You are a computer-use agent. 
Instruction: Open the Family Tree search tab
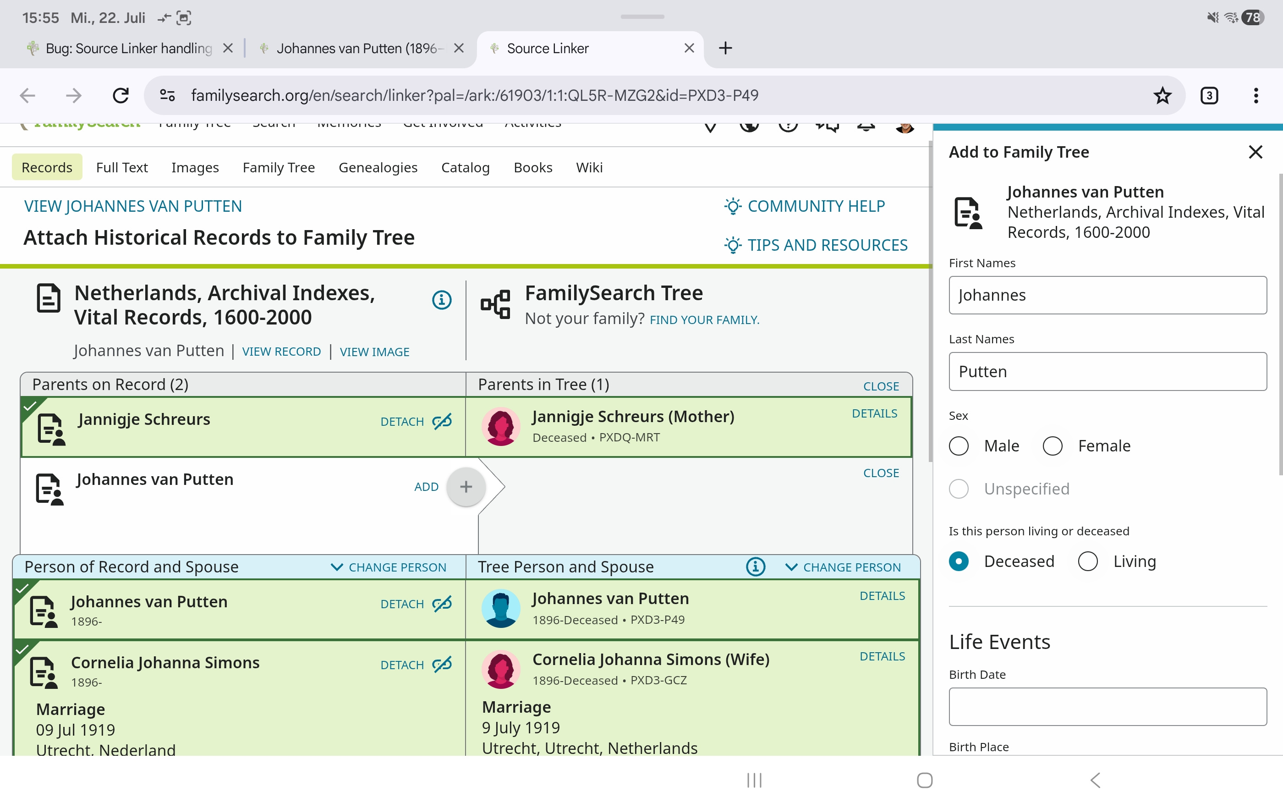point(279,167)
